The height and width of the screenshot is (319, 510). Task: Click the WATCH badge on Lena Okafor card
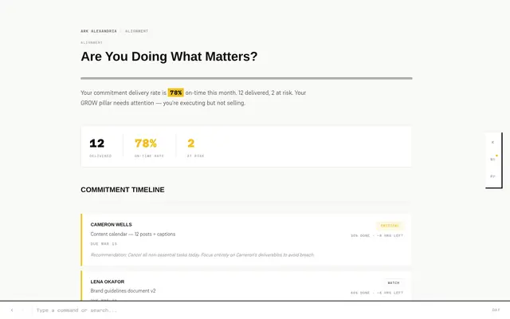click(x=394, y=283)
